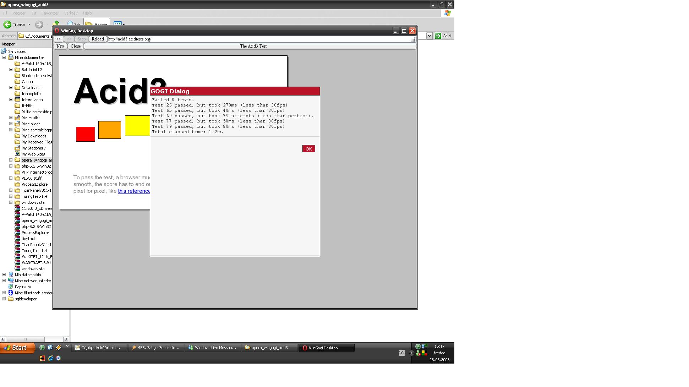Switch to the C:\php-skule taskbar item
Image resolution: width=689 pixels, height=387 pixels.
[x=99, y=348]
